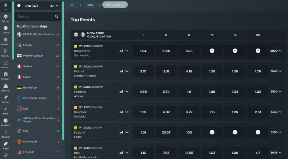Bet on Kazakhstan win at 1.04
The image size is (288, 159).
143,51
